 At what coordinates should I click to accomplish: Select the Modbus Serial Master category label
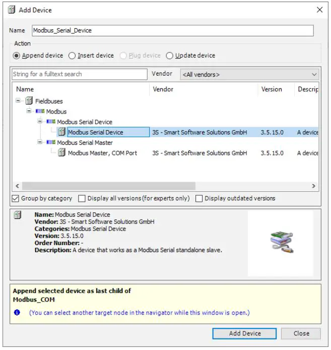pos(85,143)
